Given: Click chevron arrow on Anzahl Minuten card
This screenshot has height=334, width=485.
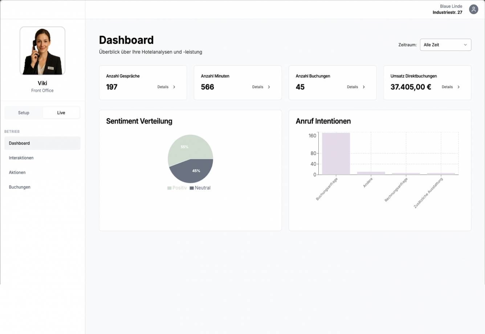Looking at the screenshot, I should point(269,87).
